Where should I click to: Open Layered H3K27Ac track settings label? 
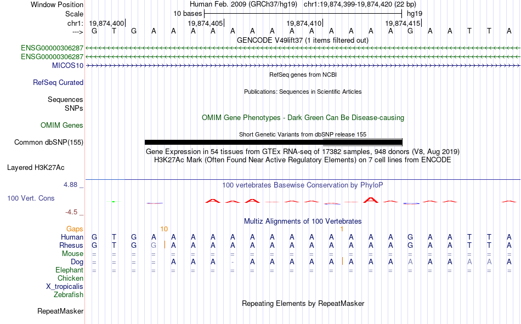36,168
